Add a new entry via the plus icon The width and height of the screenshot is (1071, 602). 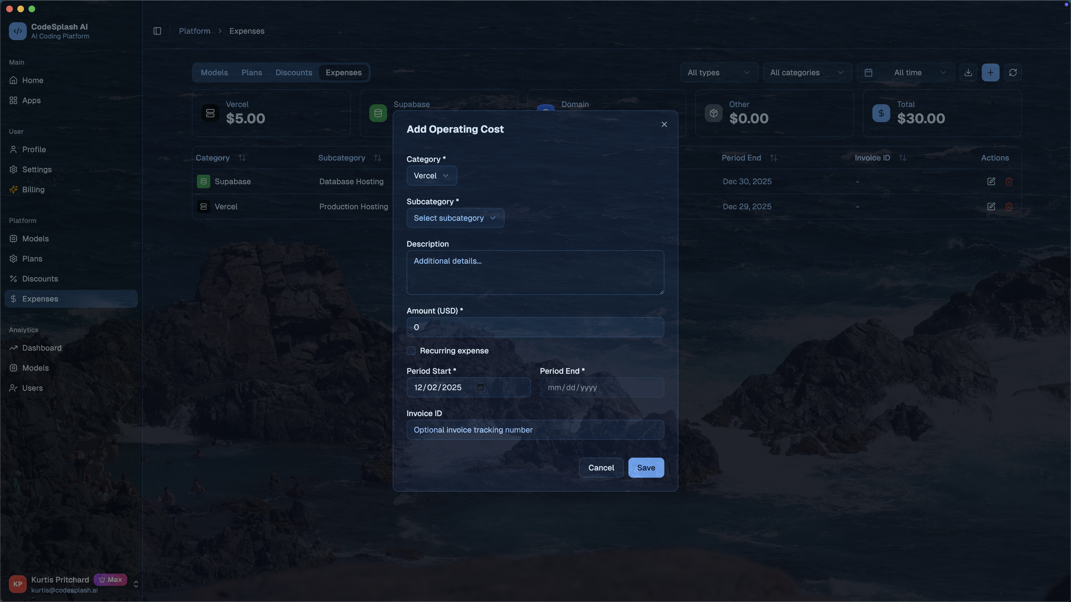[991, 72]
